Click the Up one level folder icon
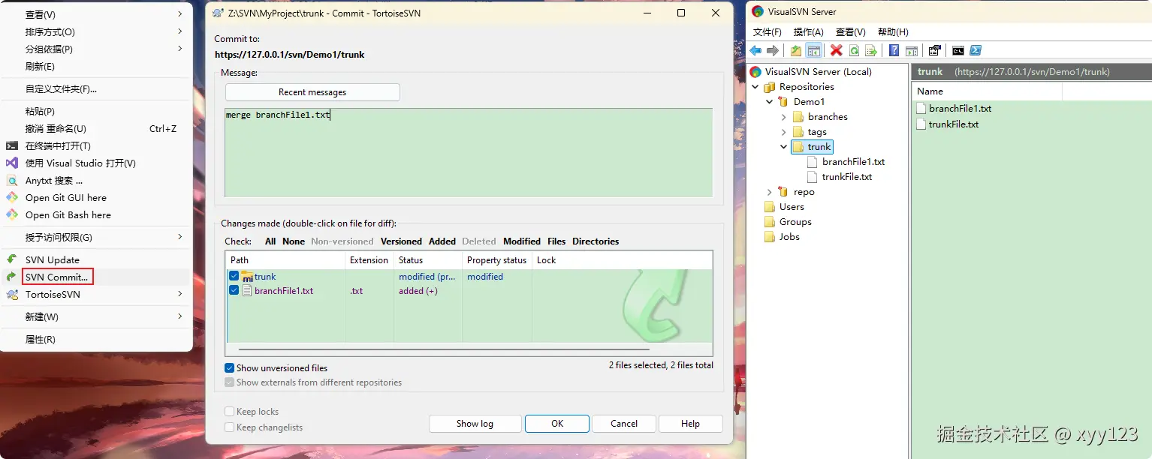Image resolution: width=1152 pixels, height=459 pixels. (796, 51)
